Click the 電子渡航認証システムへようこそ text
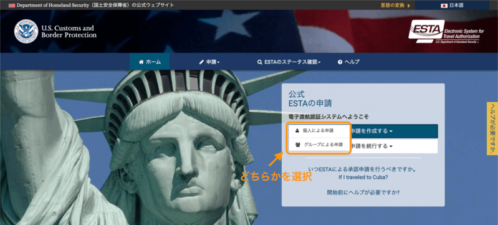 click(328, 117)
